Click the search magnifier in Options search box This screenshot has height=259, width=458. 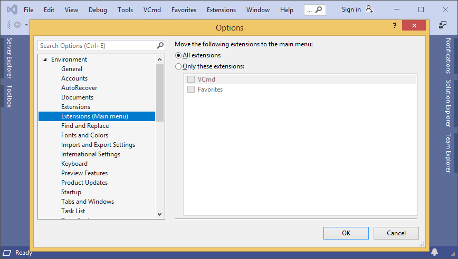coord(160,46)
